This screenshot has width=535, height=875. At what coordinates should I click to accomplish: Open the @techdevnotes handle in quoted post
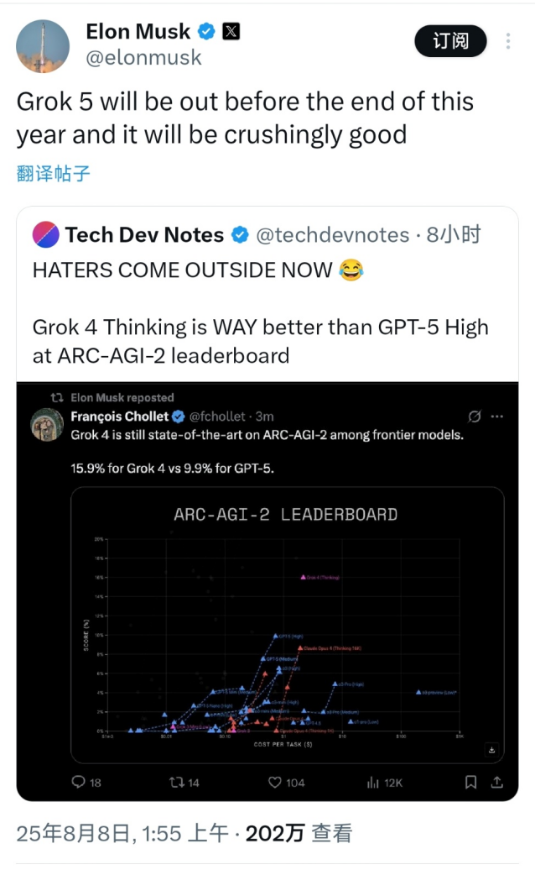[x=332, y=235]
